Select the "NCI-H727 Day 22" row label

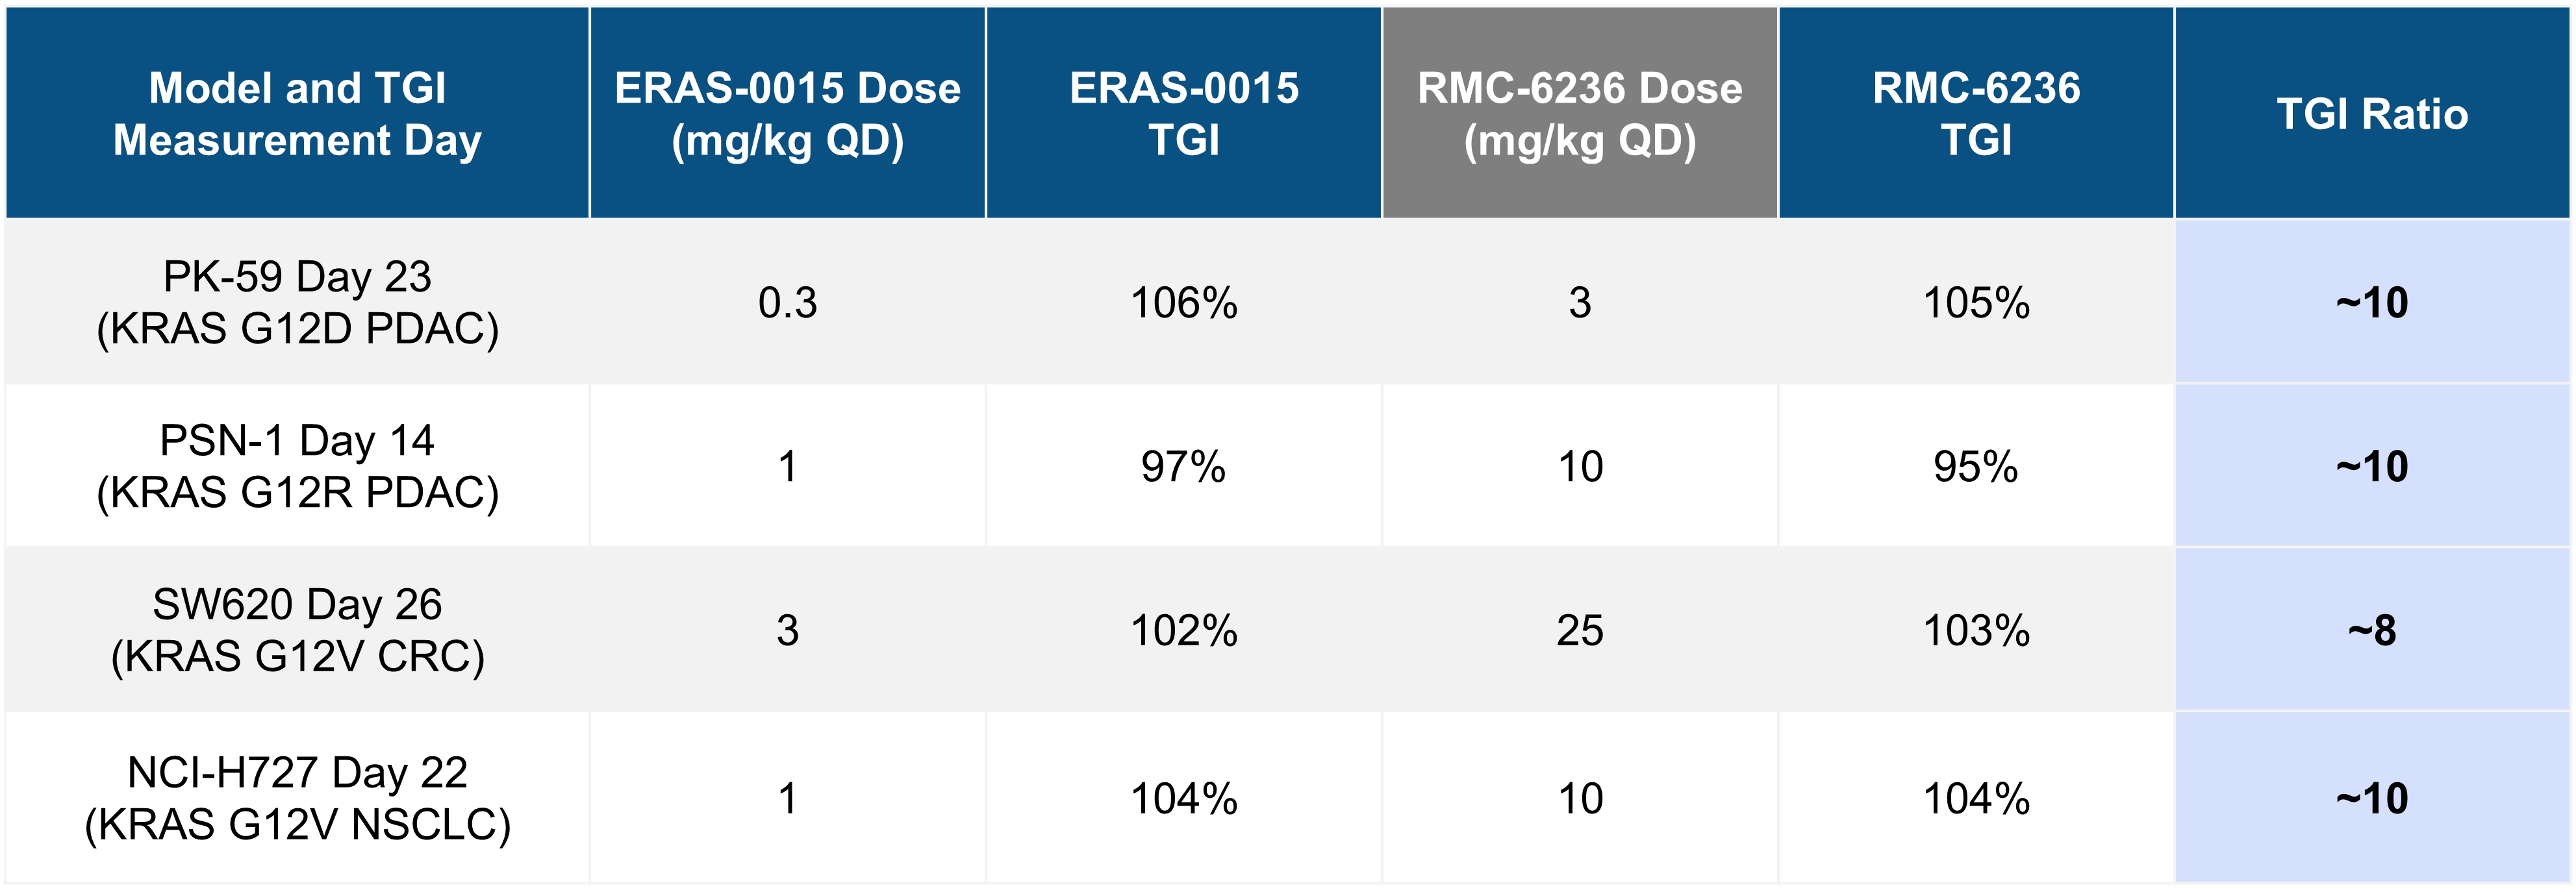297,798
